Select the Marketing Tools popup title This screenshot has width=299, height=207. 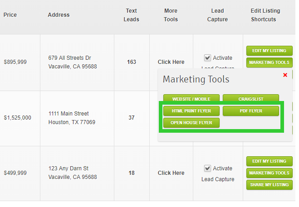(196, 79)
